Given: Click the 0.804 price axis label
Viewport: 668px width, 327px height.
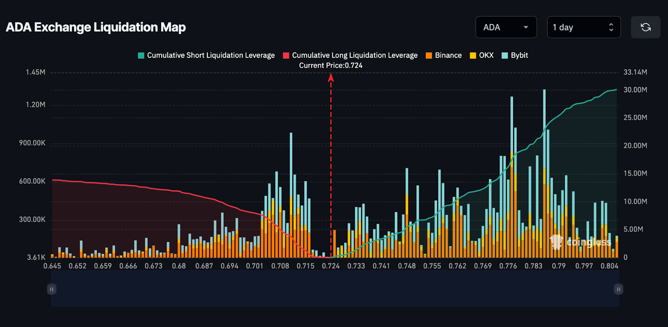Looking at the screenshot, I should 610,266.
